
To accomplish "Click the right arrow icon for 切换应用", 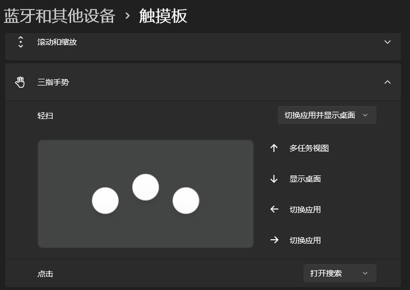I will (x=274, y=240).
